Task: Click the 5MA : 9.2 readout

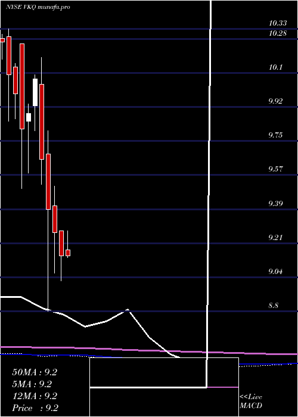Action: point(32,384)
